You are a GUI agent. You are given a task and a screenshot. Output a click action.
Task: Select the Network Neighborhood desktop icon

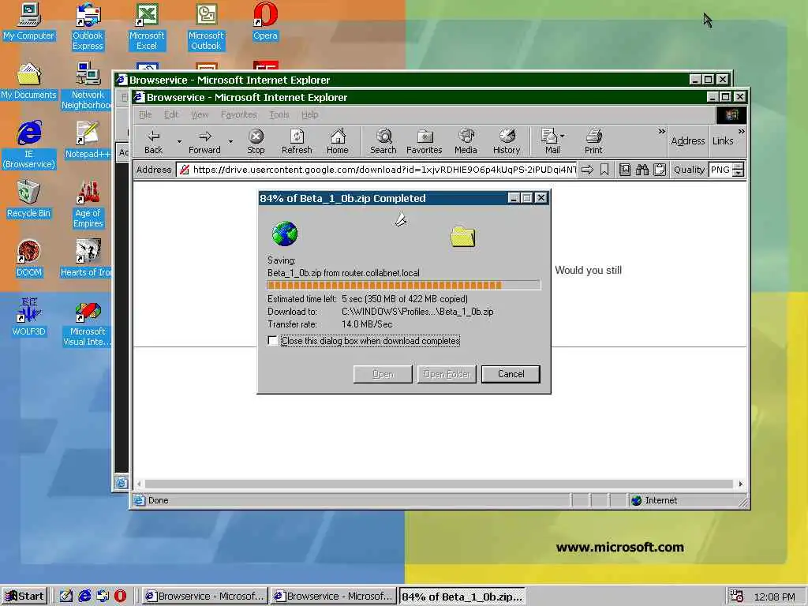point(87,85)
